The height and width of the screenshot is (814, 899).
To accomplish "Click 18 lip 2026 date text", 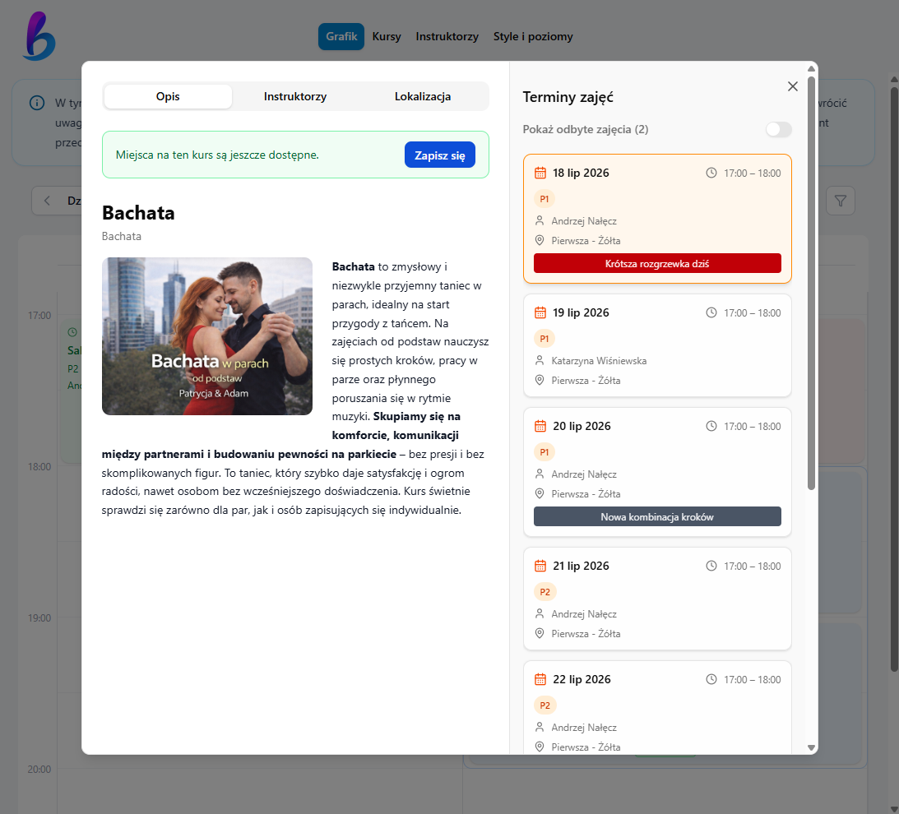I will [581, 173].
